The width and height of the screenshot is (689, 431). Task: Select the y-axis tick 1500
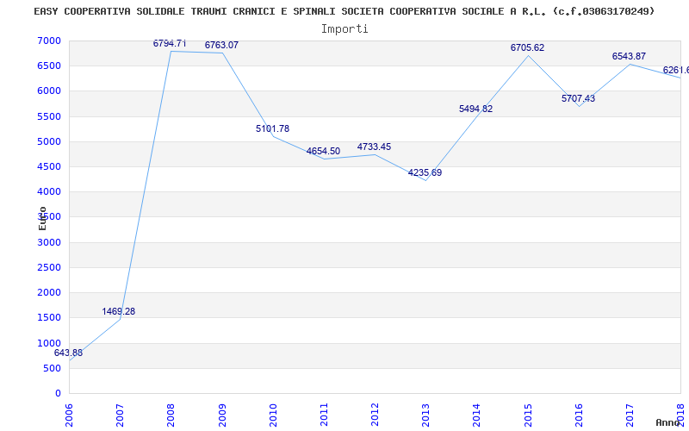pyautogui.click(x=50, y=317)
